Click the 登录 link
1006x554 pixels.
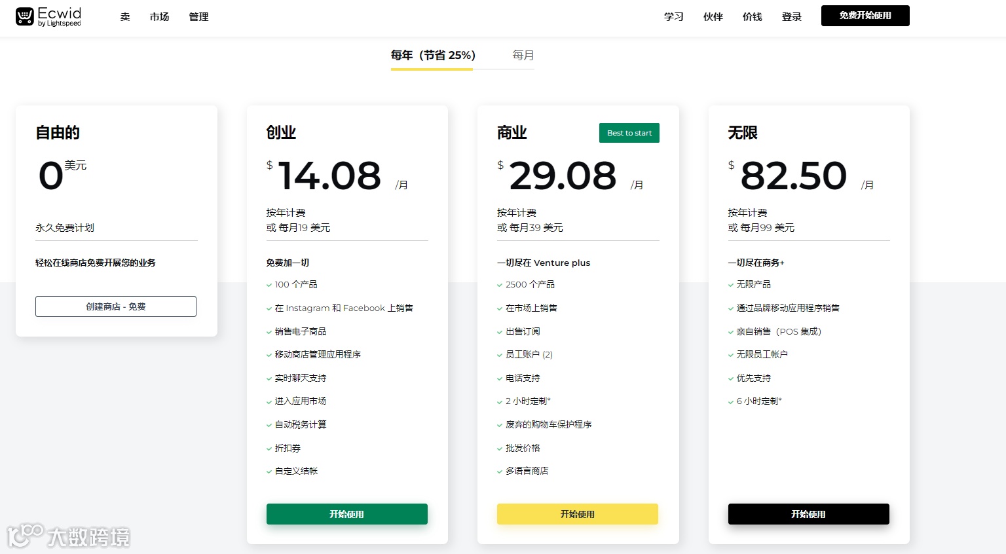[x=791, y=17]
